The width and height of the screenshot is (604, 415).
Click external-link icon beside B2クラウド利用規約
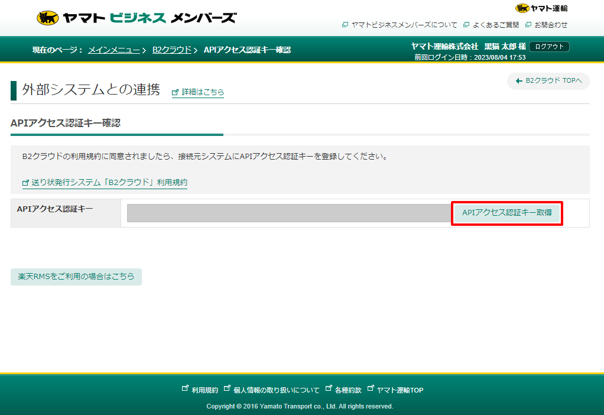25,183
